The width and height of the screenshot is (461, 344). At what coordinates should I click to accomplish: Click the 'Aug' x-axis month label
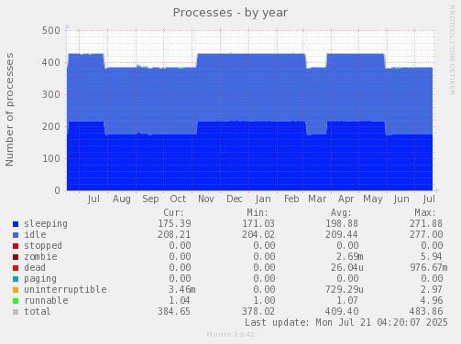(x=122, y=199)
